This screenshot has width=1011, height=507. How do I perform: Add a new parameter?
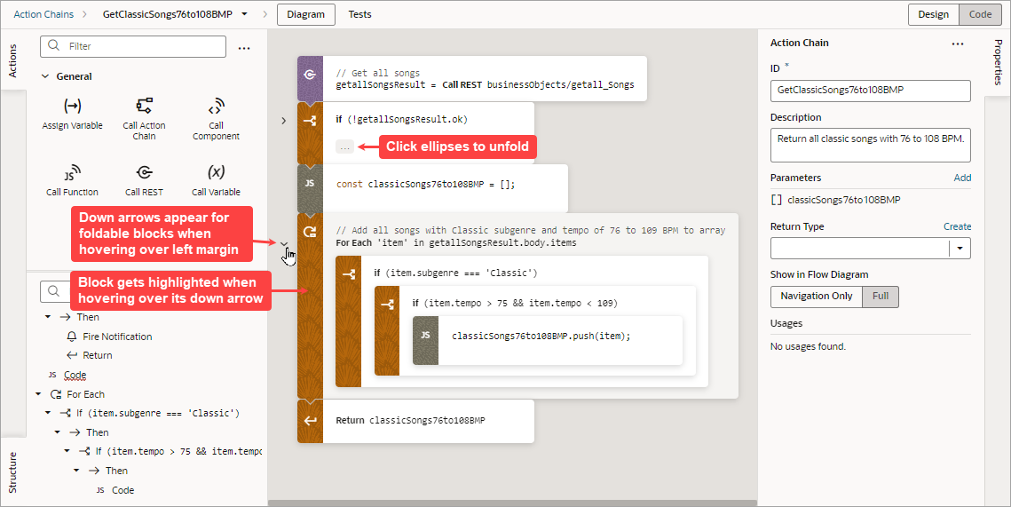point(962,178)
